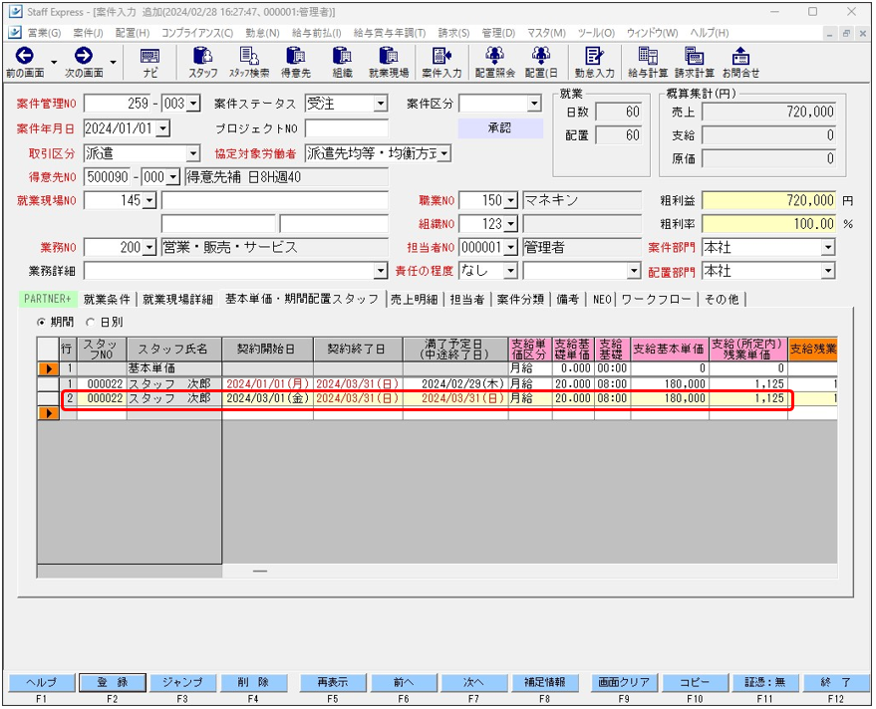
Task: Expand the 案件ステータス dropdown
Action: (381, 104)
